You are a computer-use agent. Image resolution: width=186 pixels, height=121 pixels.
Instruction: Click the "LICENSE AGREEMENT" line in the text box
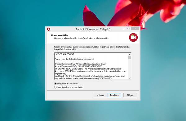64,54
